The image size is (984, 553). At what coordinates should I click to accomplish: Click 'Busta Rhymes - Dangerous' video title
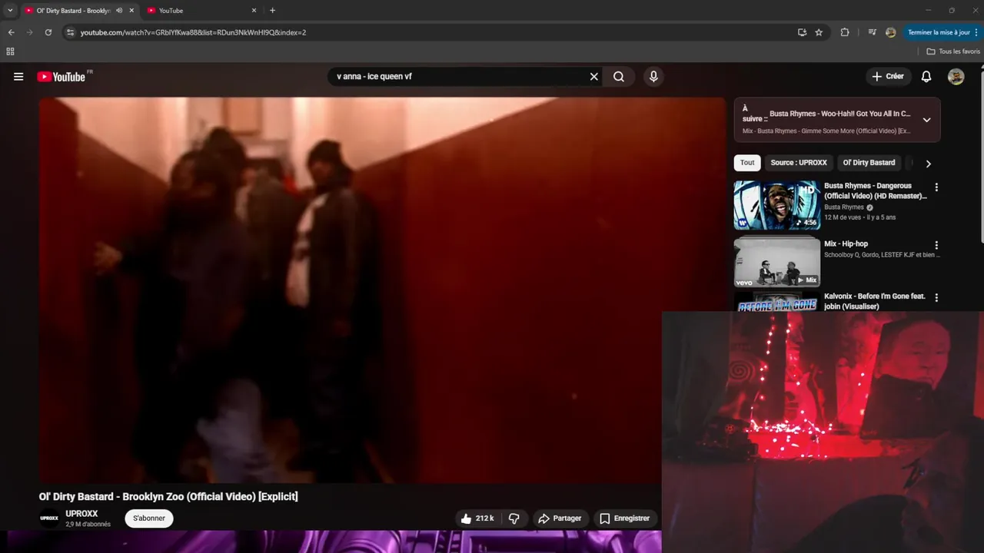tap(876, 190)
